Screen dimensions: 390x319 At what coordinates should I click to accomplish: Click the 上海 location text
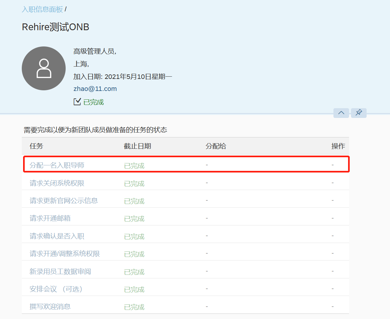(x=81, y=64)
